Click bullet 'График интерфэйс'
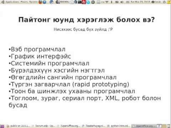171x128 pixels. pos(40,56)
